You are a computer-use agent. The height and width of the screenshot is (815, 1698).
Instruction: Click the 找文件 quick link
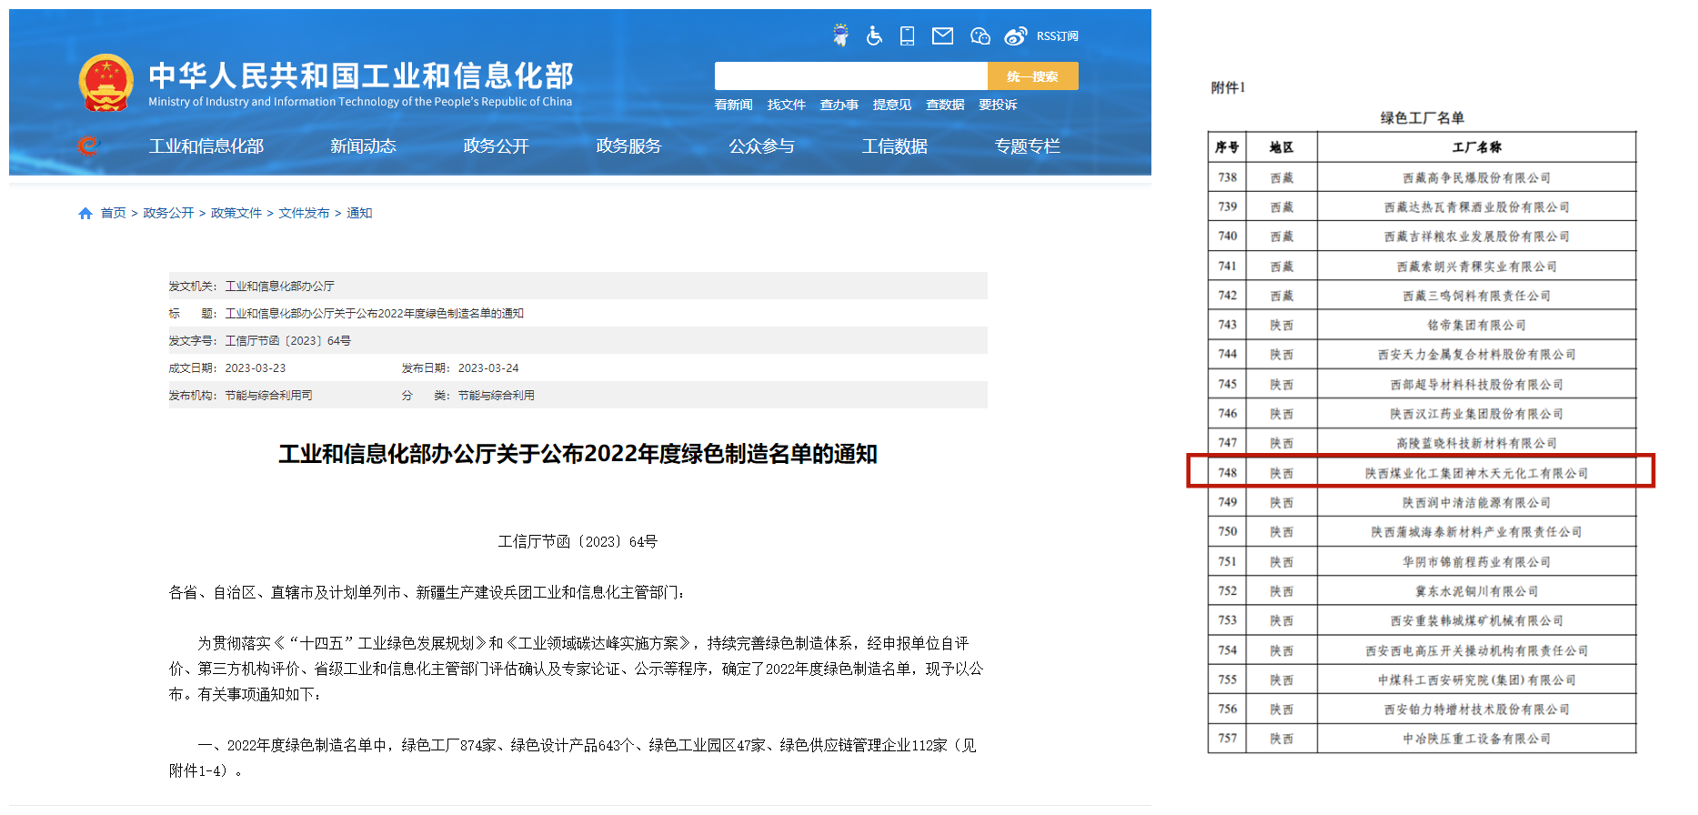[x=786, y=105]
